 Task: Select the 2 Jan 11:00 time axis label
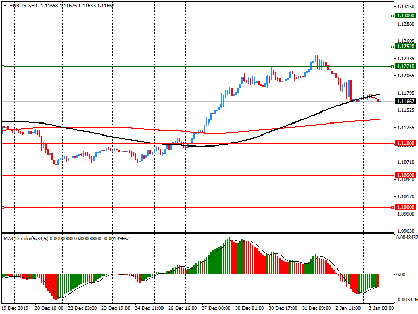point(348,308)
